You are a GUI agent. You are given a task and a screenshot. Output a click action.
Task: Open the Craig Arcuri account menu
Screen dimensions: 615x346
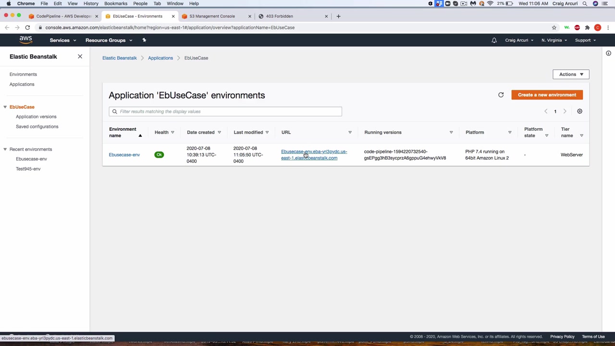[x=519, y=40]
